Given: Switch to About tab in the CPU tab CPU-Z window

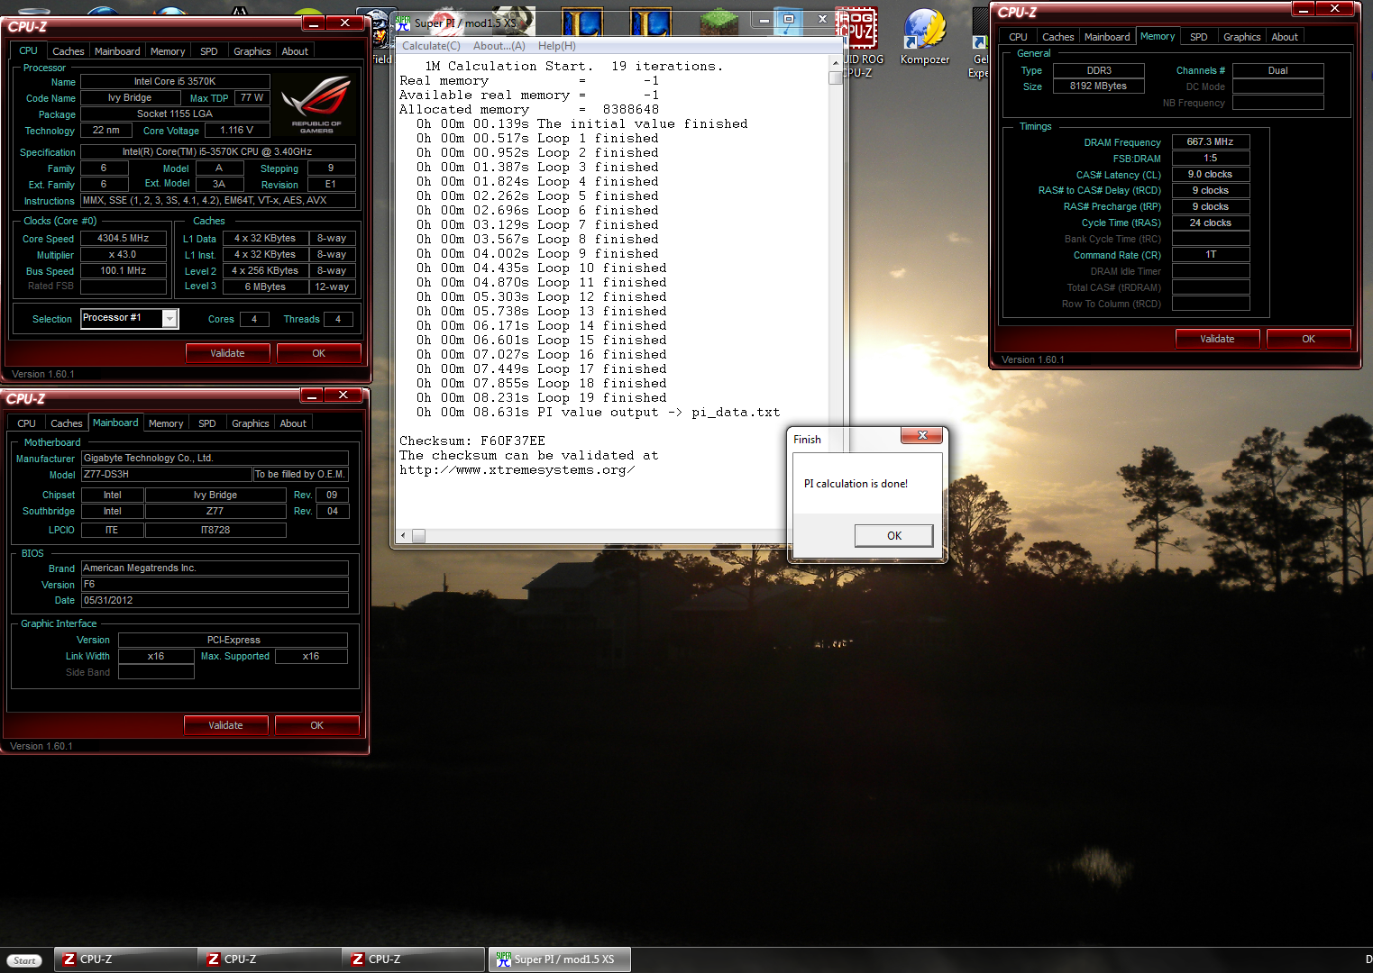Looking at the screenshot, I should [x=295, y=51].
